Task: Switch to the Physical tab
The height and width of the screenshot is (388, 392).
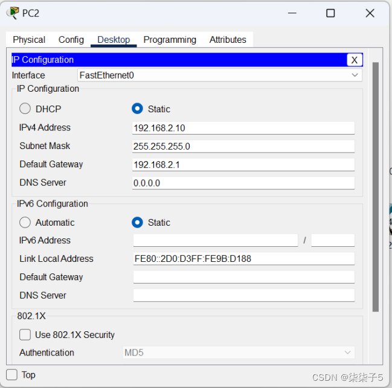Action: (x=29, y=40)
